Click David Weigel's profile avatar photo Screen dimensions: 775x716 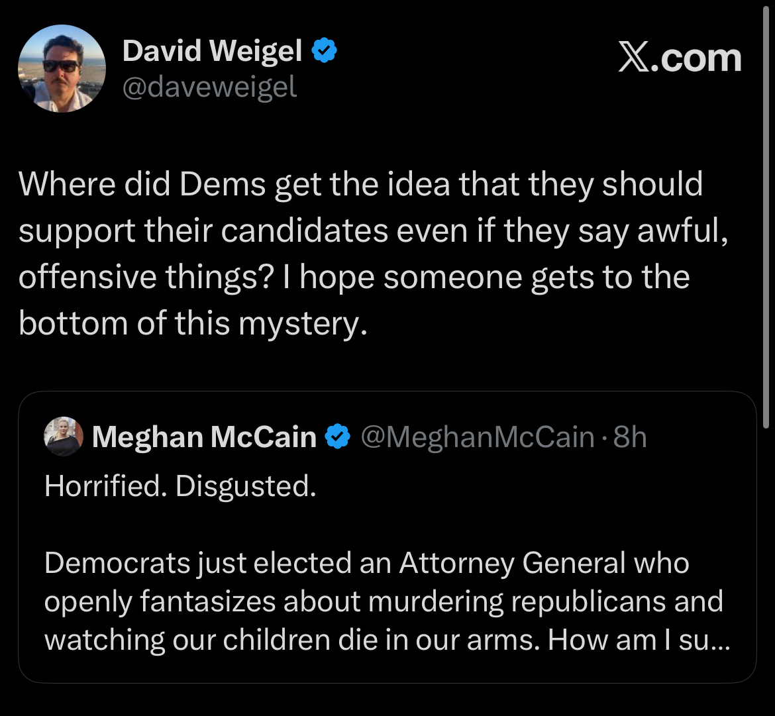click(62, 69)
